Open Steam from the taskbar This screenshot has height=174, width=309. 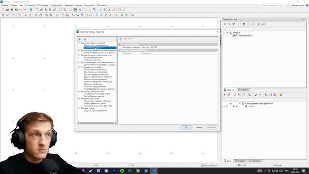pos(90,171)
